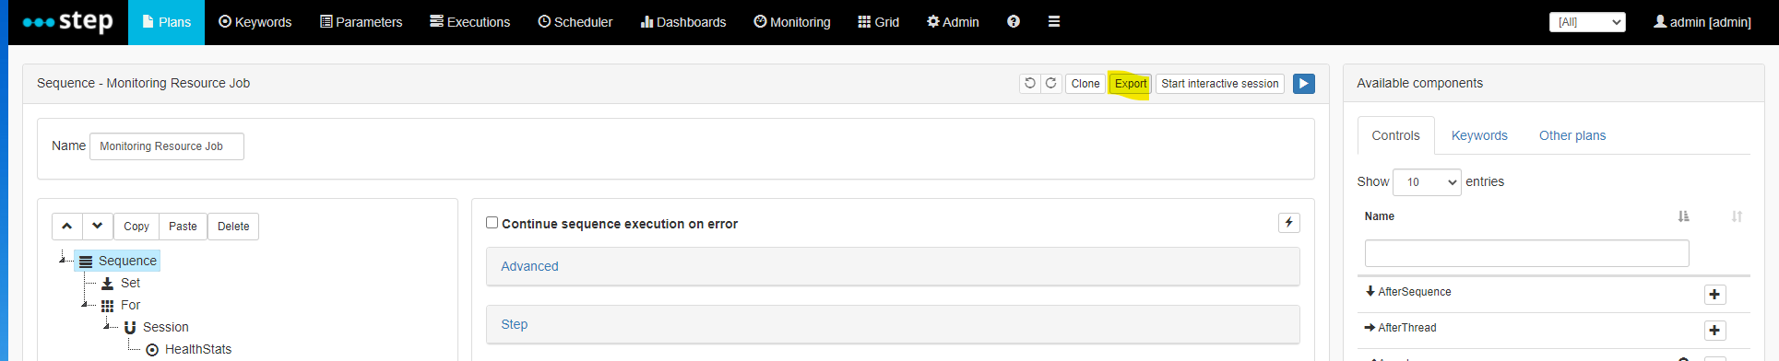Open the Parameters menu
The height and width of the screenshot is (361, 1779).
click(361, 22)
